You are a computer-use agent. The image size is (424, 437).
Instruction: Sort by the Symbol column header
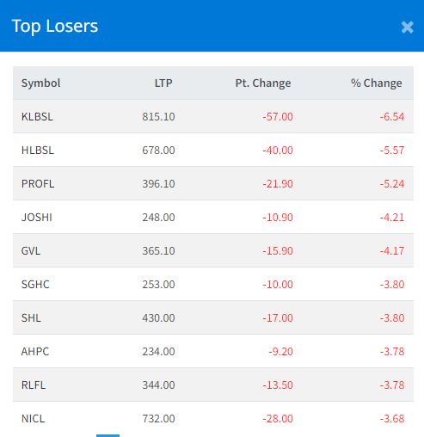tap(40, 83)
